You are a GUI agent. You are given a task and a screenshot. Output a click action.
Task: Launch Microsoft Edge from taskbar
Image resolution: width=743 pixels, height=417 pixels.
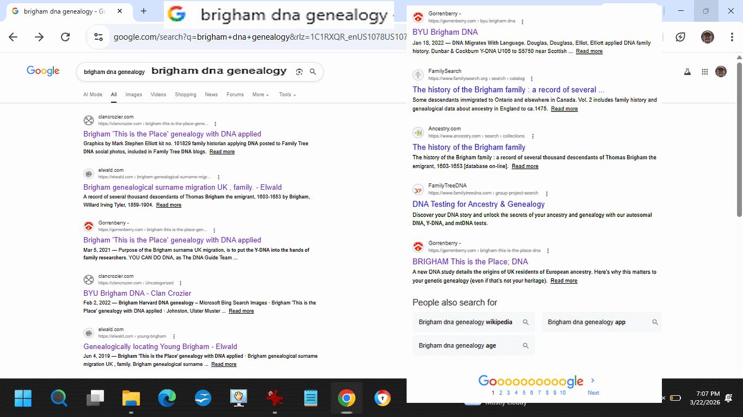167,399
